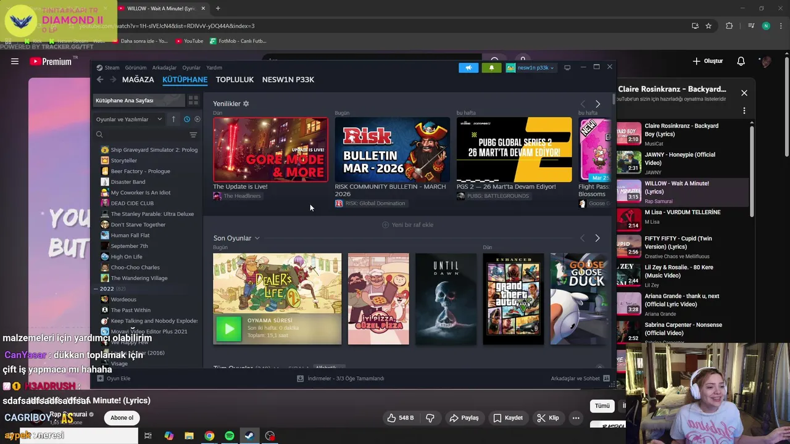
Task: Like the video thumbs-up 548 B
Action: coord(400,418)
